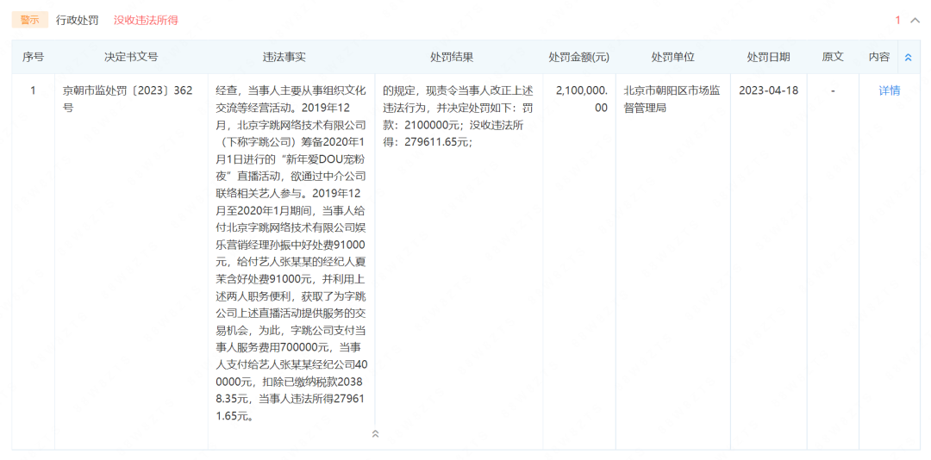Click the 序号 column header
931x460 pixels.
click(33, 57)
